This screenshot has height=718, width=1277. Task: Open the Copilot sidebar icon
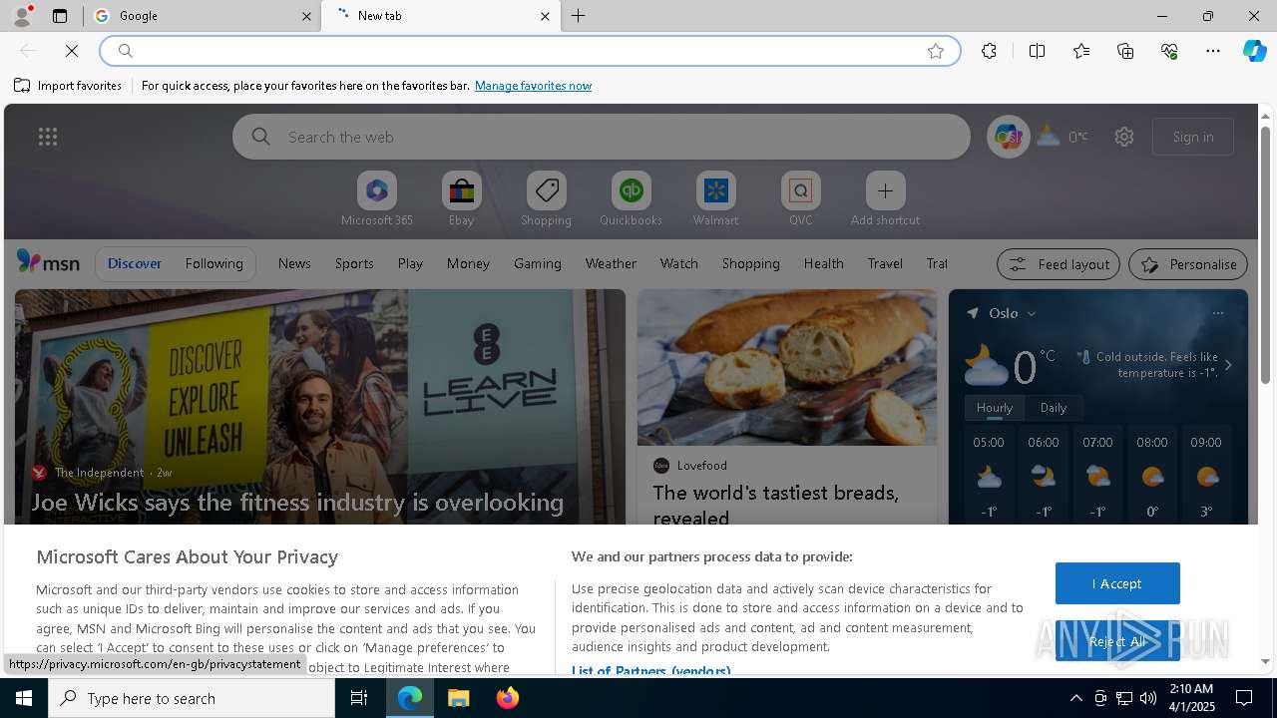click(1254, 51)
